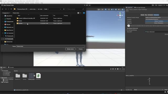Switch to the Project tab
168x94 pixels.
tap(3, 67)
